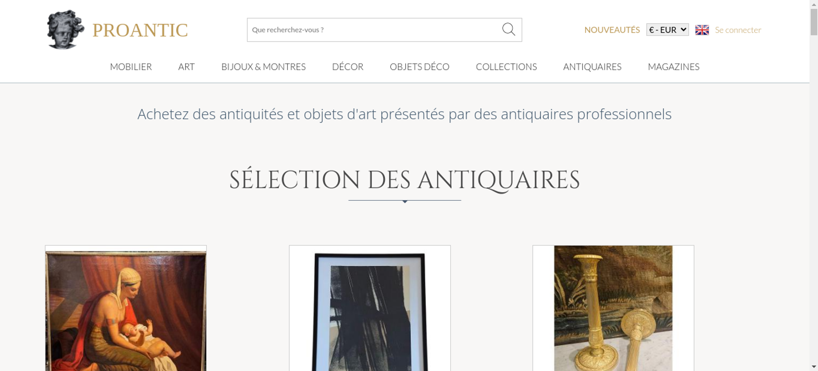Switch language via the UK flag icon

[x=702, y=30]
